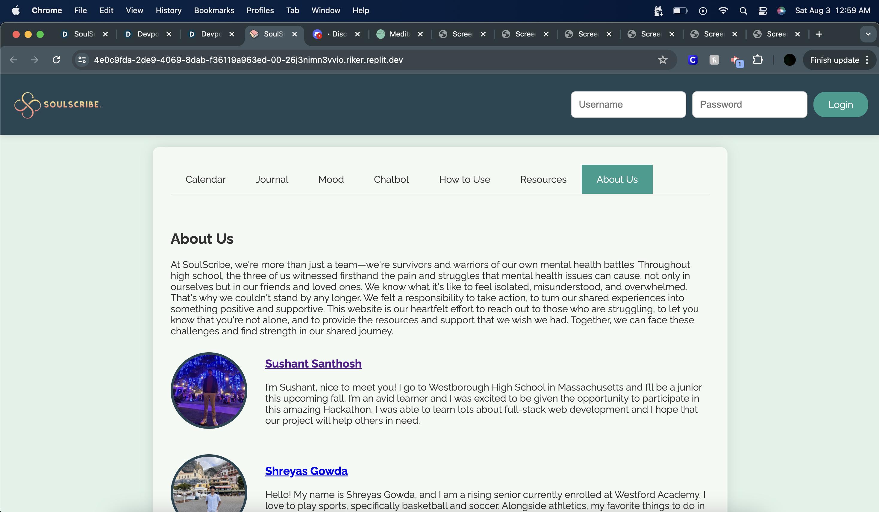879x512 pixels.
Task: Open the Honey extension icon
Action: pyautogui.click(x=714, y=60)
